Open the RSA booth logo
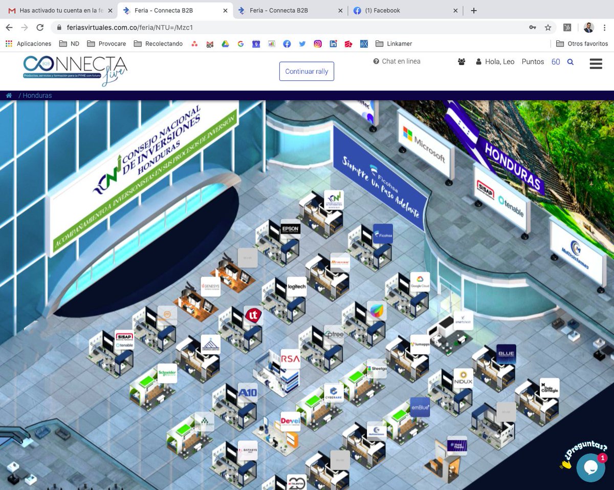The image size is (614, 490). [290, 359]
